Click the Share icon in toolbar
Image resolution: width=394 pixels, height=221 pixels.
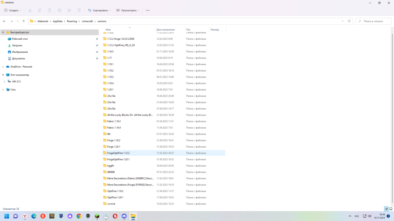[69, 10]
